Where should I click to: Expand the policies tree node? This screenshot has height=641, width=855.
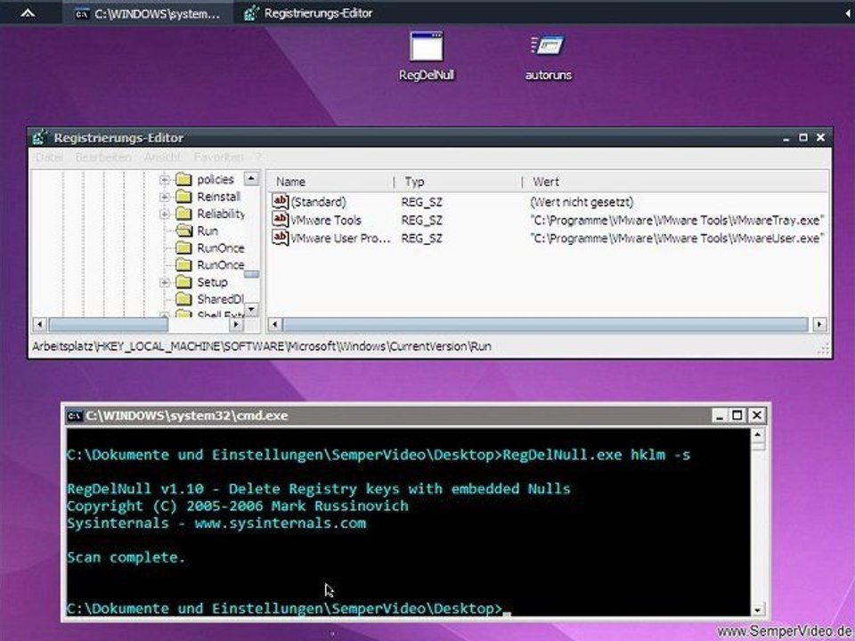coord(164,179)
